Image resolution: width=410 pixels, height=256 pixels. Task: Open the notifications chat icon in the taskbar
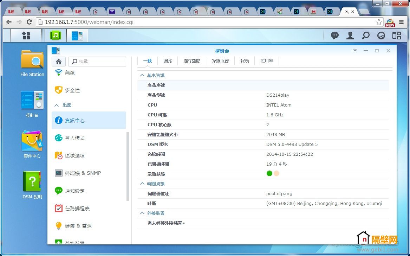(x=334, y=35)
